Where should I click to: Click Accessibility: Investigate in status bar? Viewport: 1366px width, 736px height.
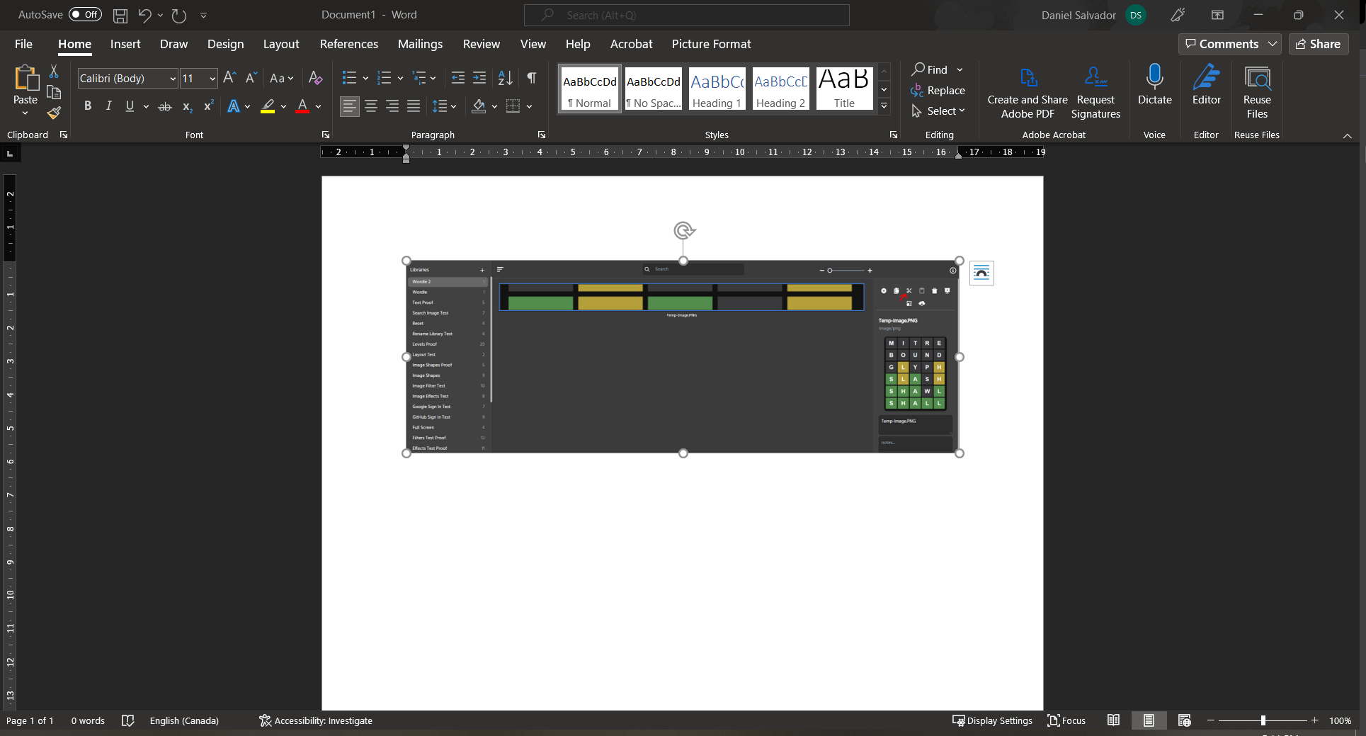(316, 720)
